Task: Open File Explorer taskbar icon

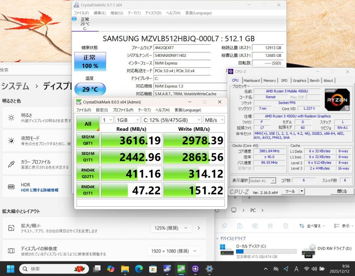Action: (125, 269)
